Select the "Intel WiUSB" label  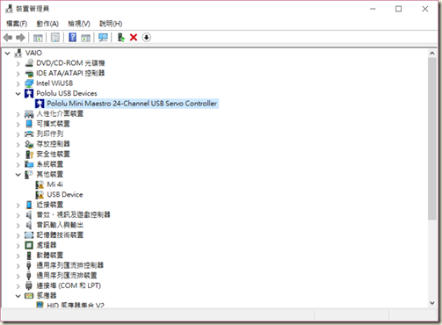[54, 83]
